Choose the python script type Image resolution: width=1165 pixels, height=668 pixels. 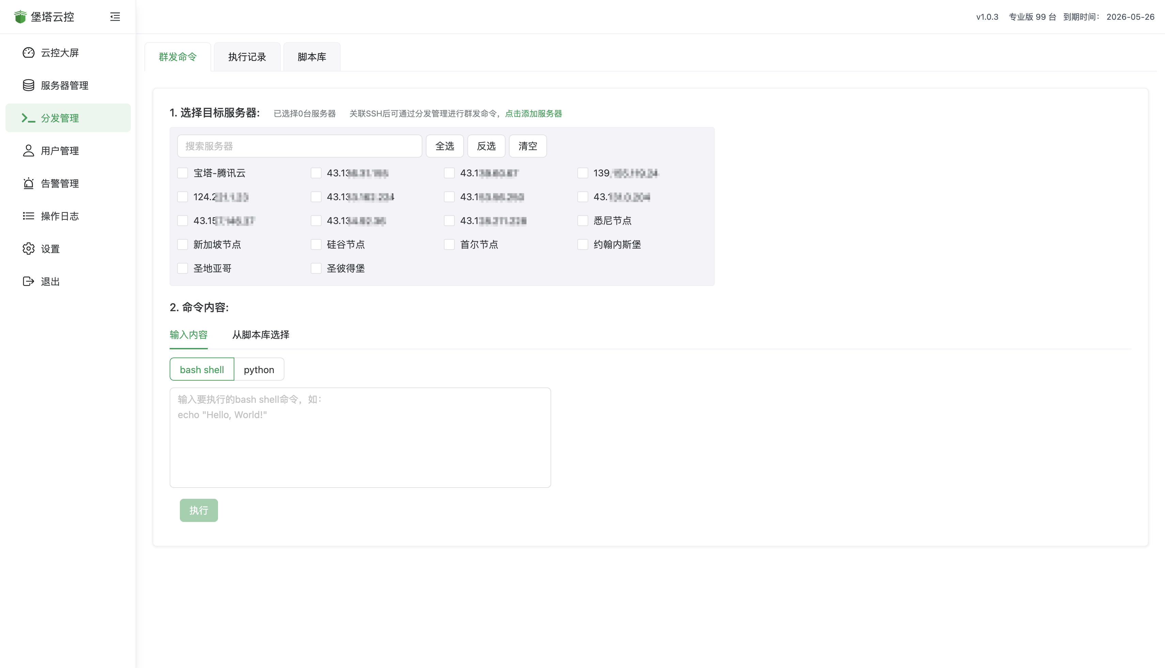click(x=259, y=370)
